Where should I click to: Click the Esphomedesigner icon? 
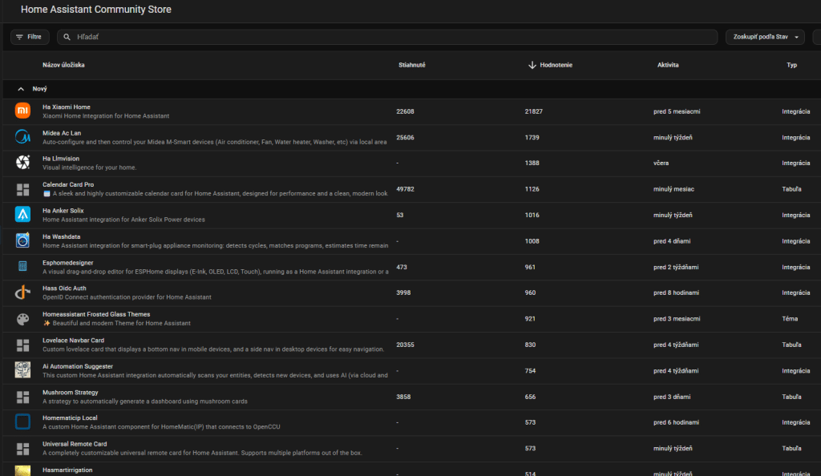point(22,266)
